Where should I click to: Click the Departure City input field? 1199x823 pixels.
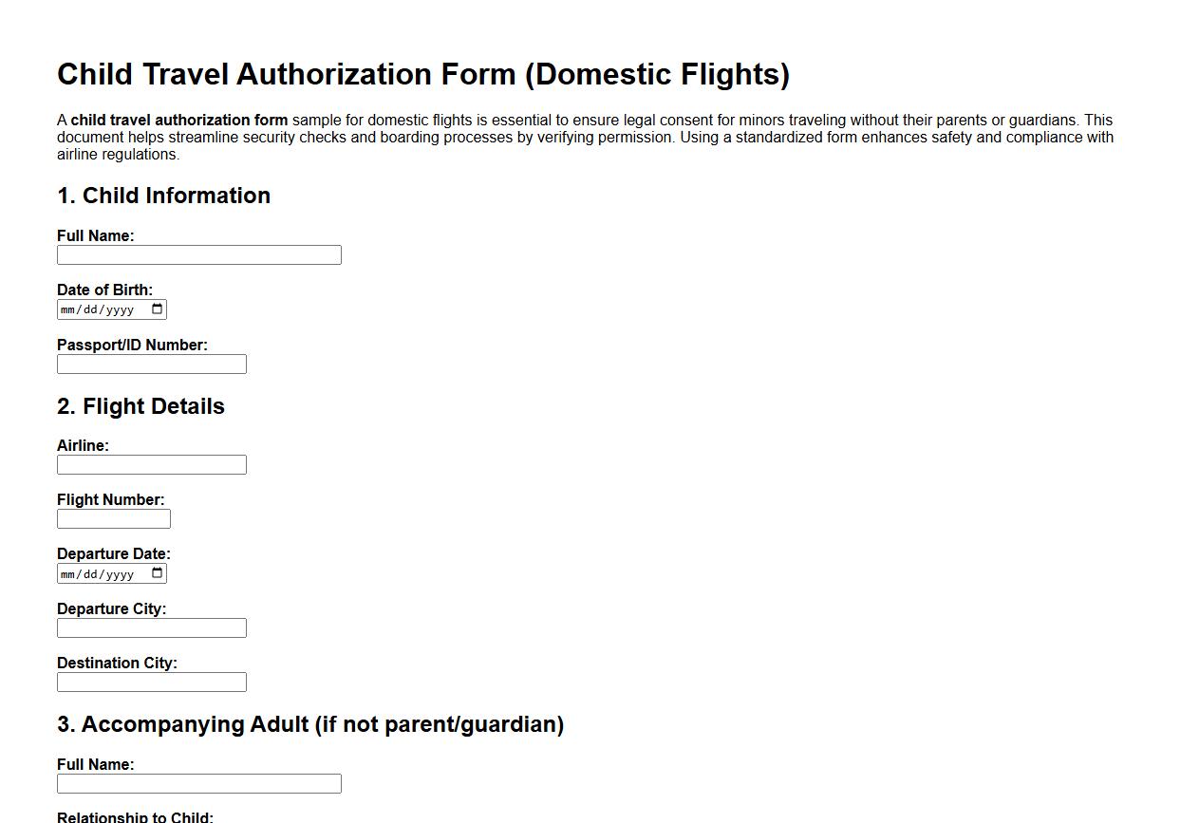tap(151, 627)
